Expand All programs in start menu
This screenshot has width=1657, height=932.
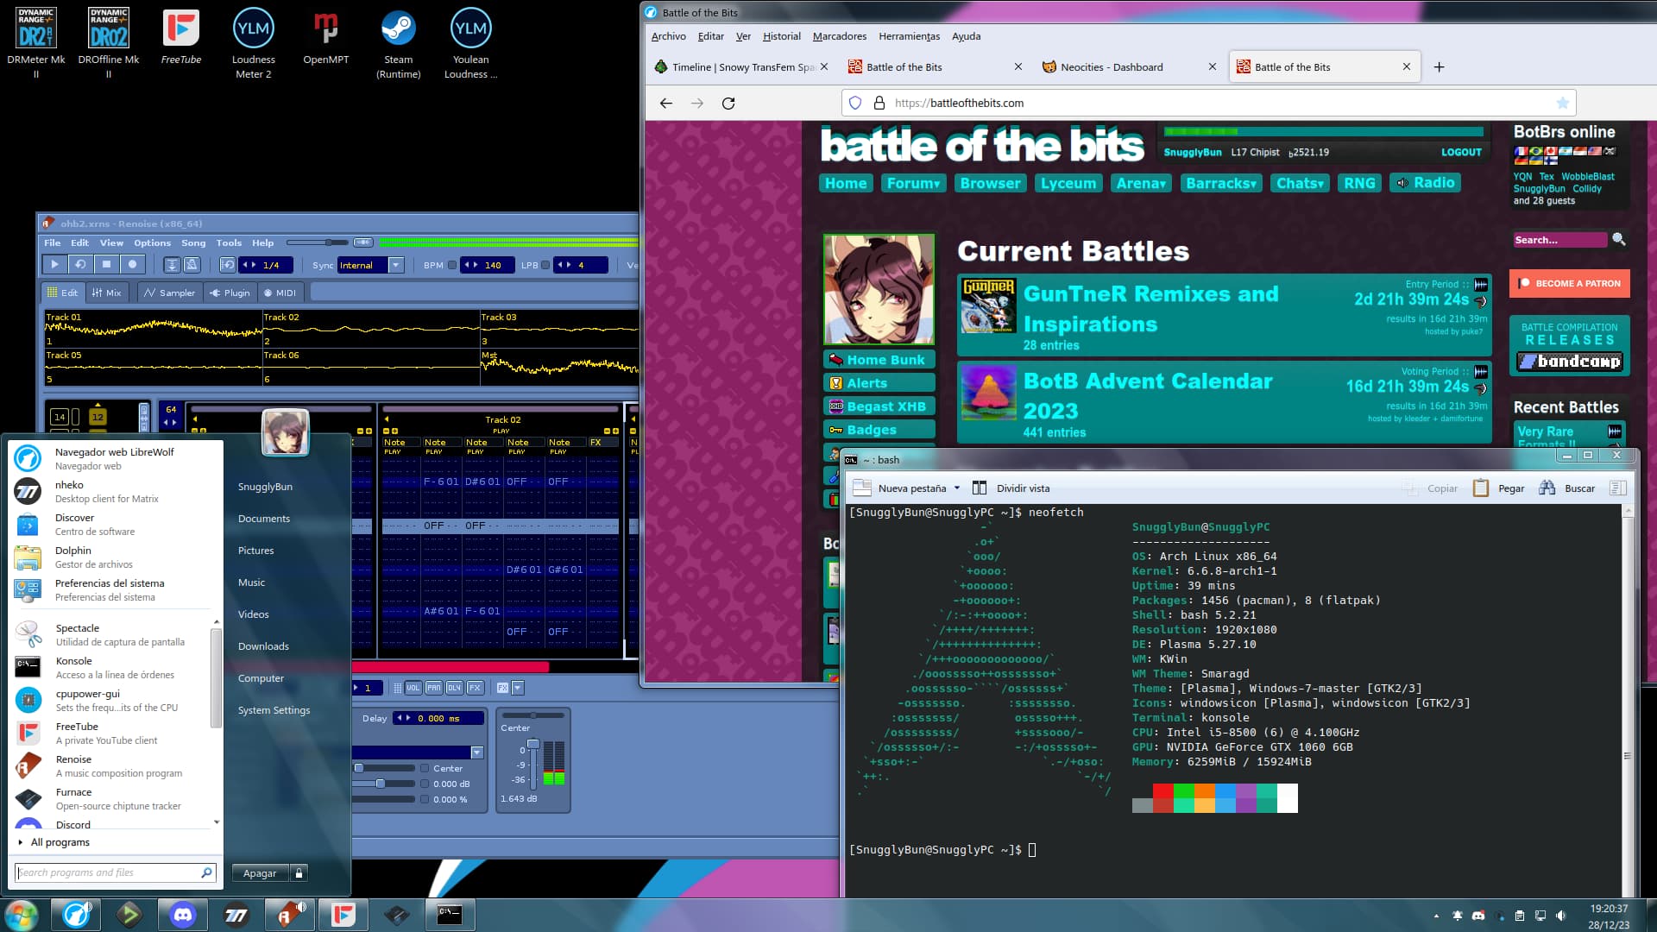[x=60, y=842]
